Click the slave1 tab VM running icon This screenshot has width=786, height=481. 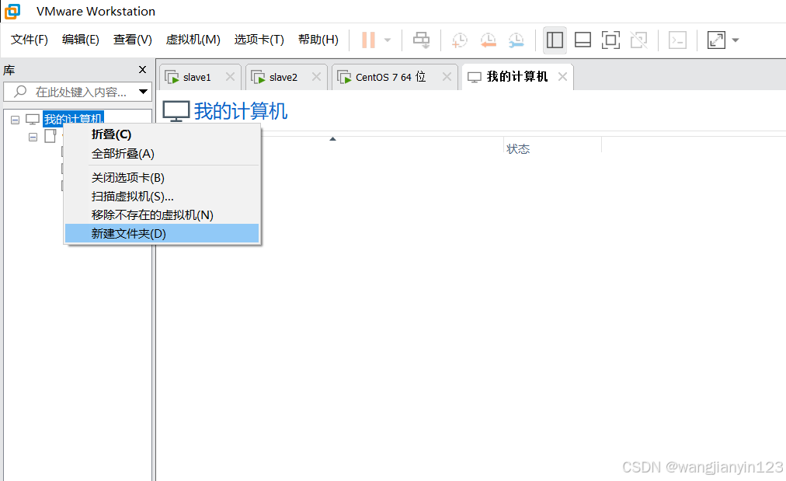172,77
